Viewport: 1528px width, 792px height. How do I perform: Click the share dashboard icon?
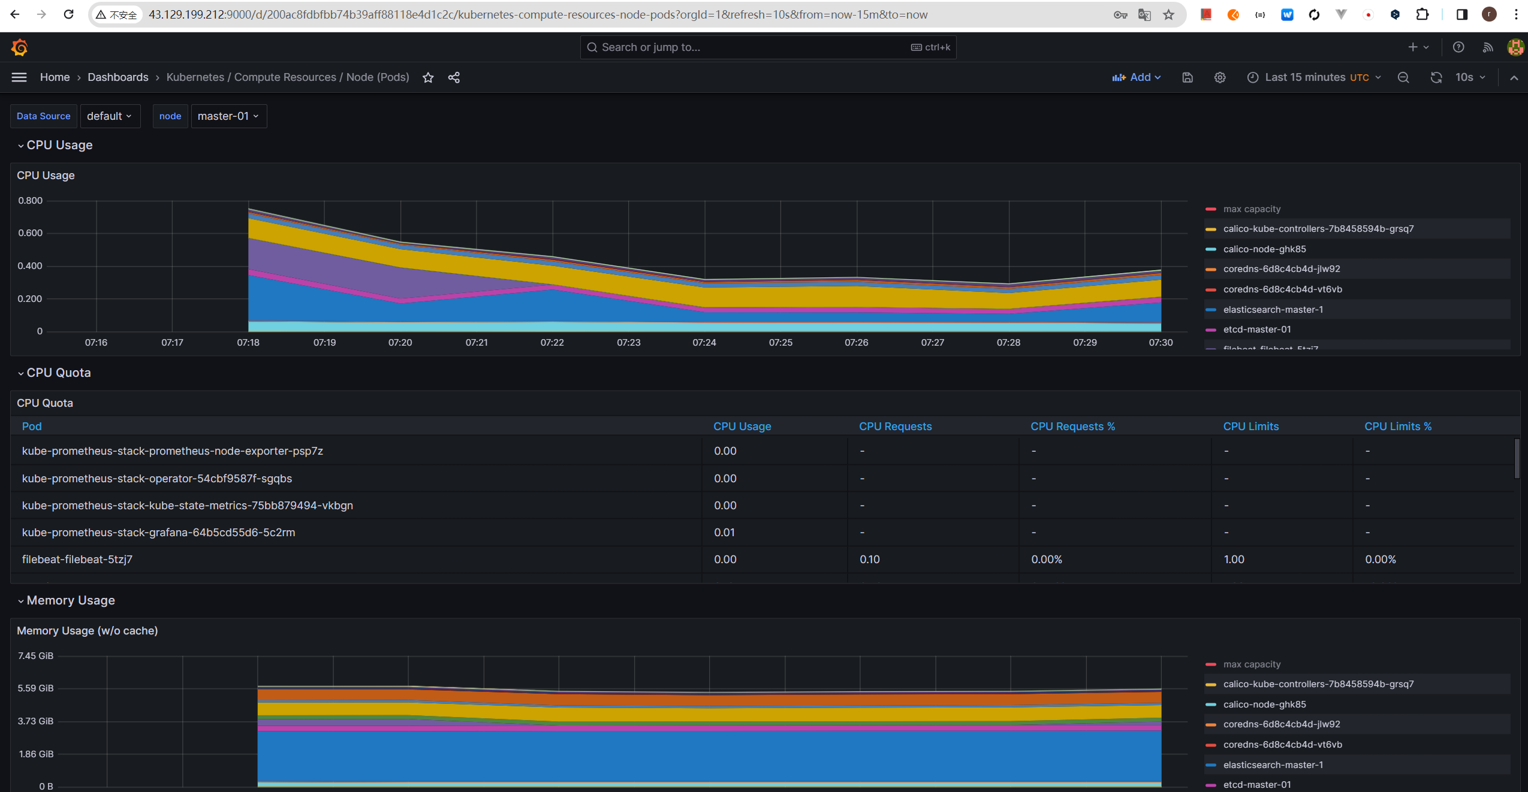[x=454, y=77]
